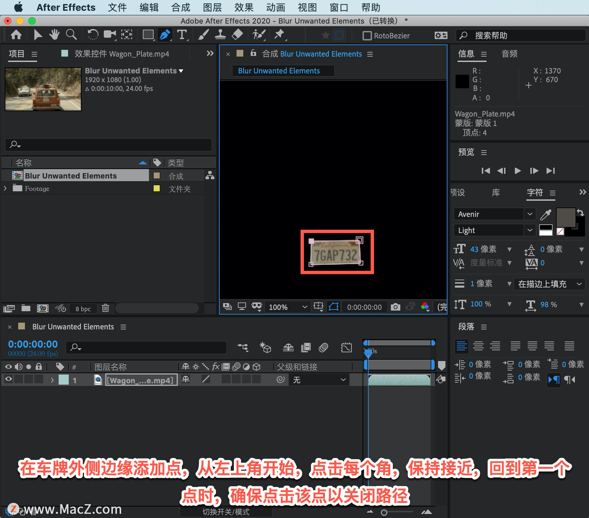Select the Pan Behind anchor tool

click(x=127, y=34)
